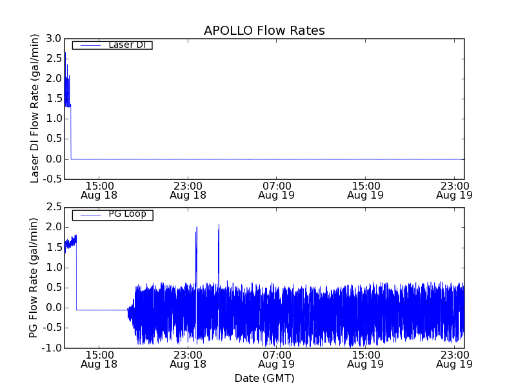Viewport: 516px width, 387px height.
Task: Select the Laser DI legend label
Action: pos(126,45)
